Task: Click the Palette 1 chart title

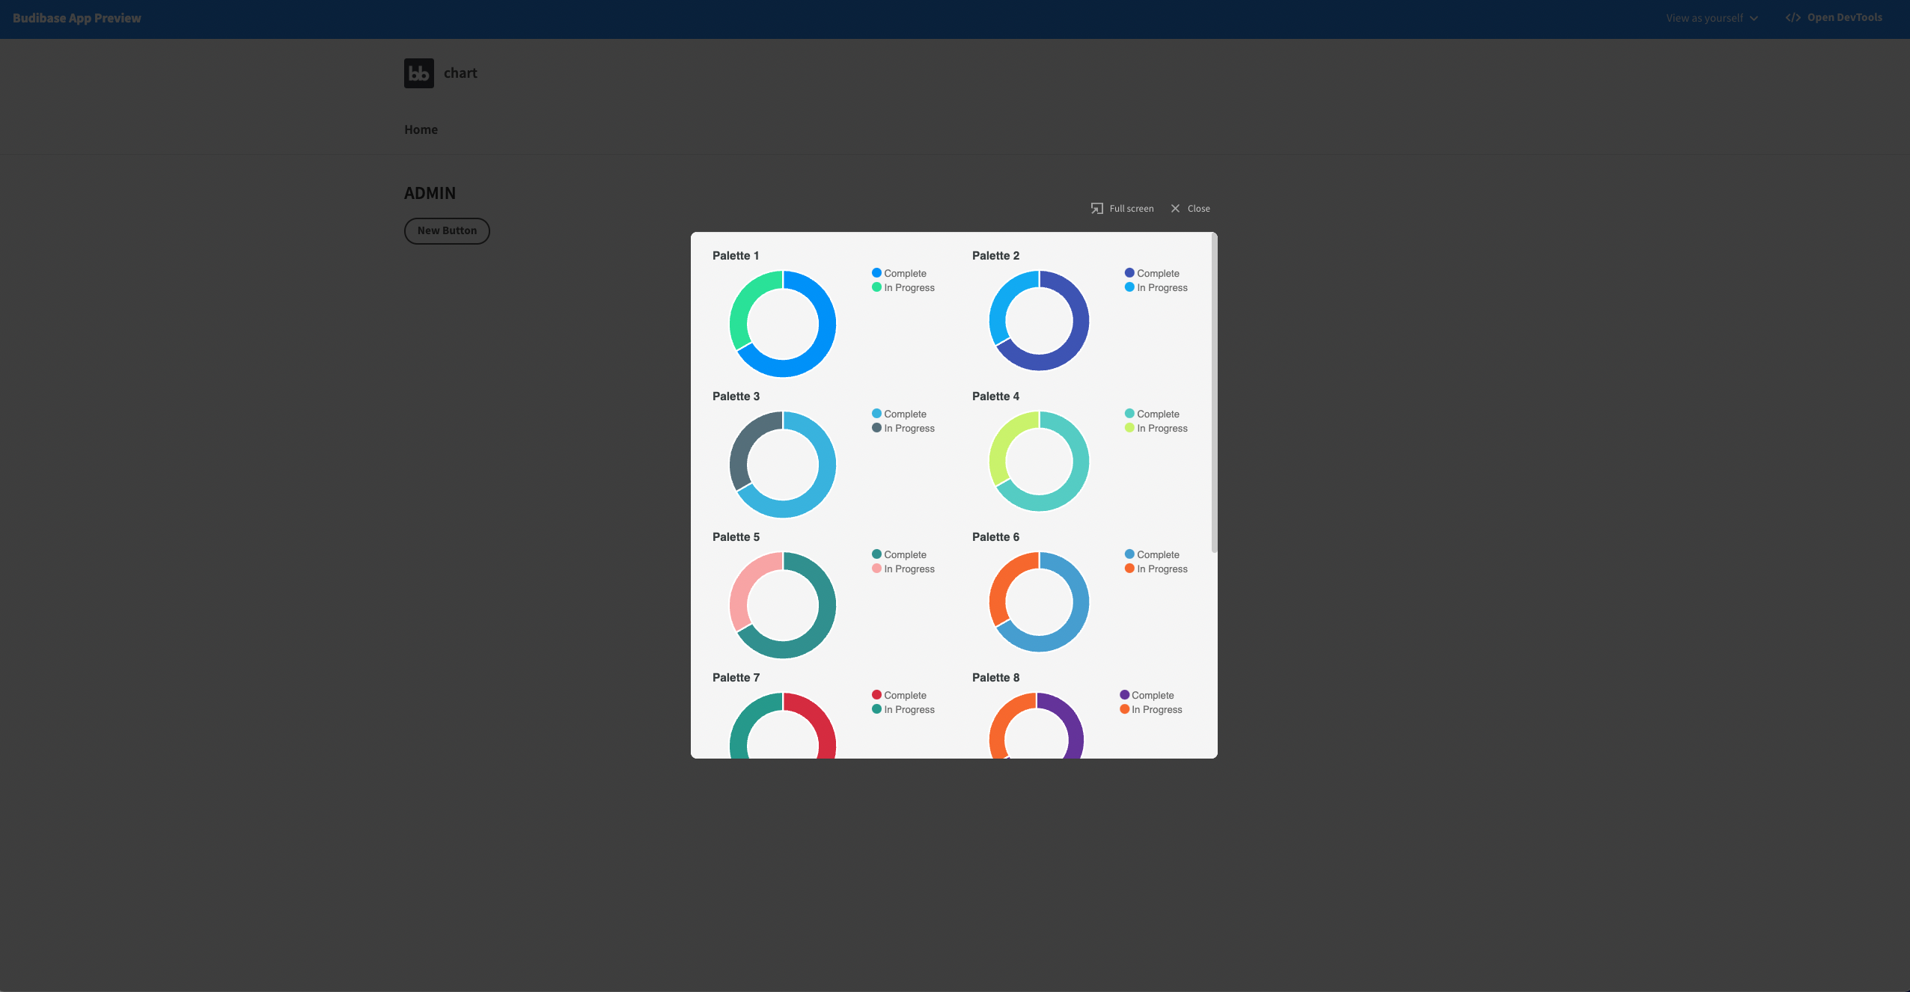Action: (736, 256)
